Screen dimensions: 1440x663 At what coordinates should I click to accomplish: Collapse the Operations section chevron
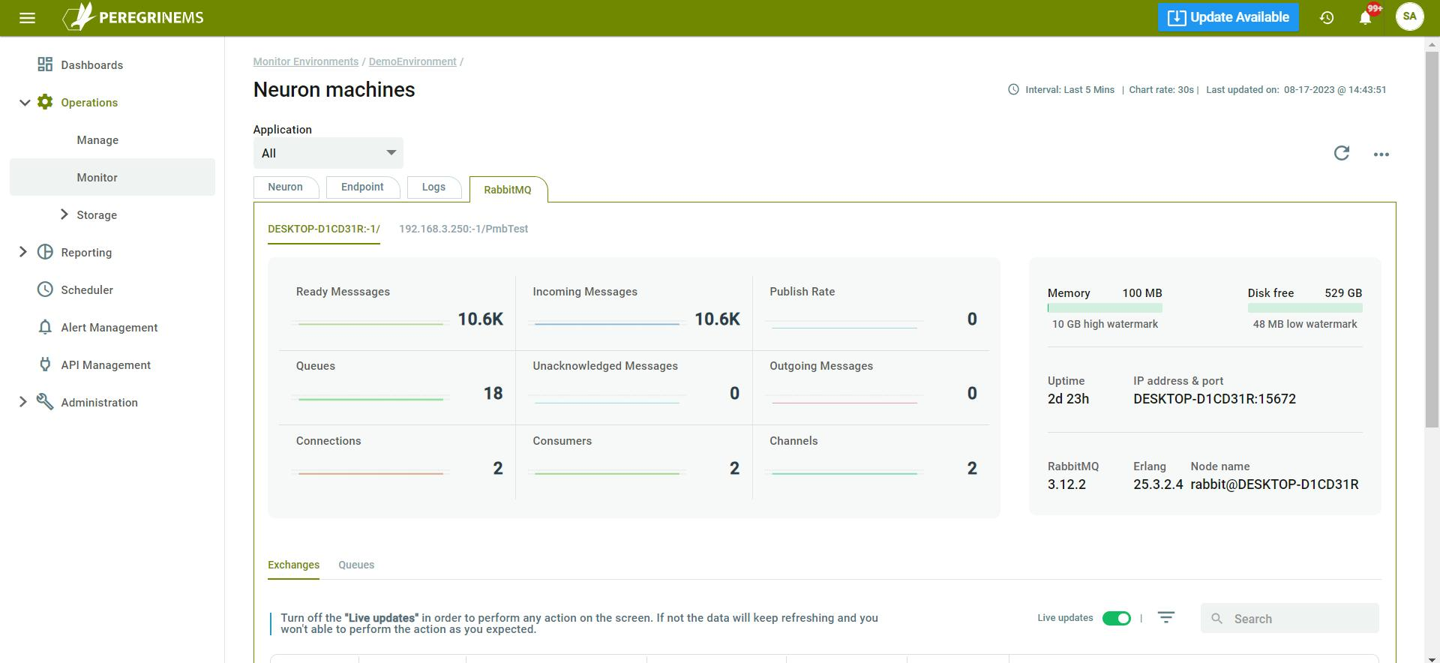tap(25, 103)
